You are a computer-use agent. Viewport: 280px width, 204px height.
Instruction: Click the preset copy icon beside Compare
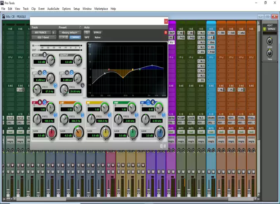point(67,37)
